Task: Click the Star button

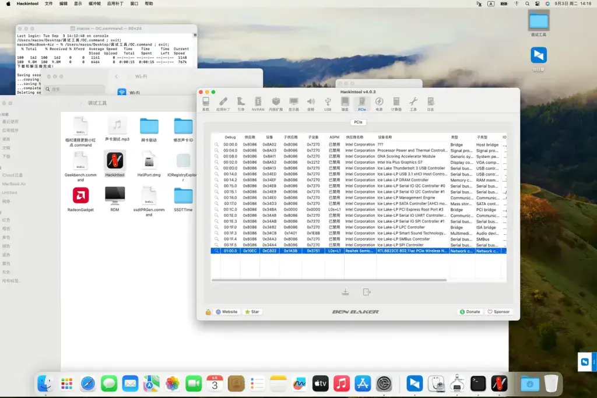Action: click(x=252, y=312)
